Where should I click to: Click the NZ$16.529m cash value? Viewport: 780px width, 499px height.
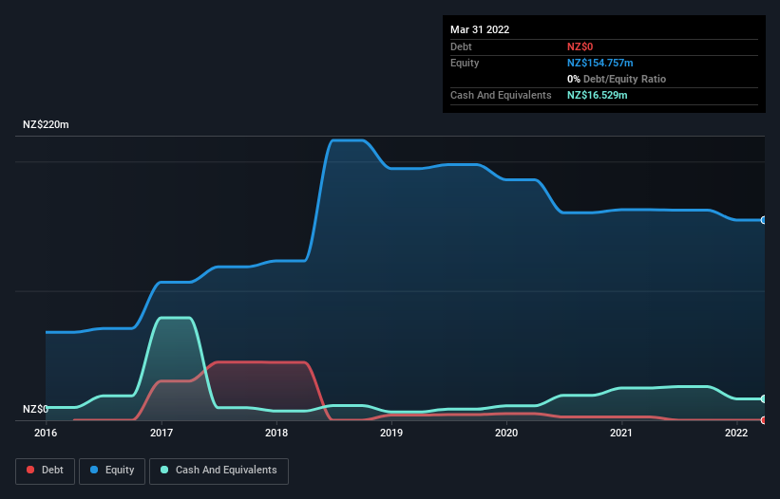tap(597, 95)
